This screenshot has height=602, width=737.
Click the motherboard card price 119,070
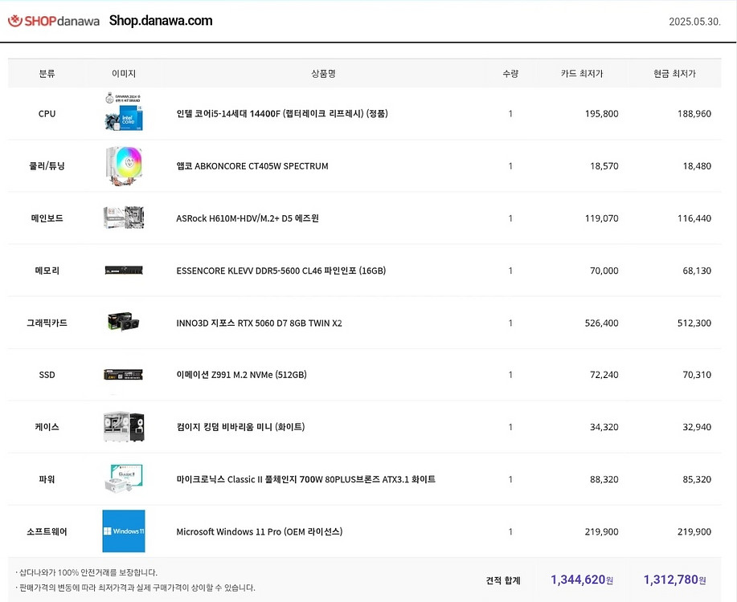pos(602,218)
